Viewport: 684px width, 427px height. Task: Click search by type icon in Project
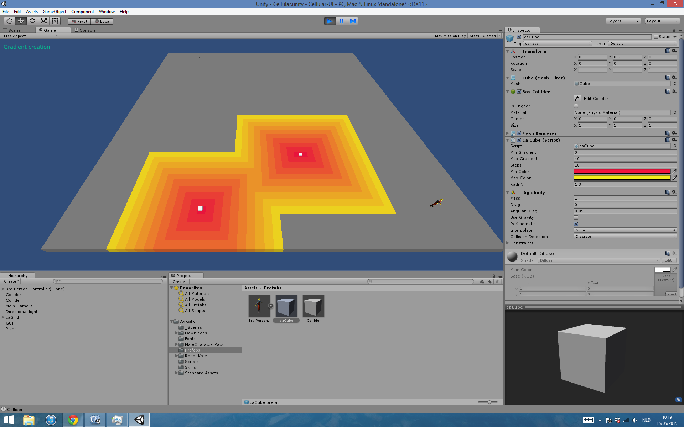tap(482, 281)
